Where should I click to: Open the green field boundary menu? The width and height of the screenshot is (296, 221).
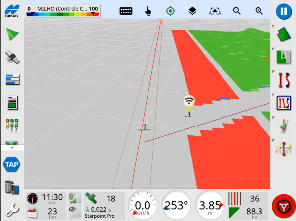[284, 34]
